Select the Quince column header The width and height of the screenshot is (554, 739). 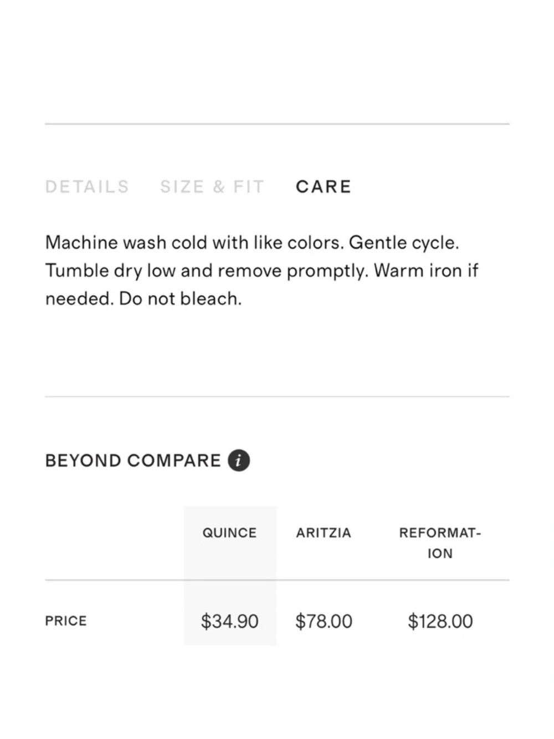pyautogui.click(x=229, y=533)
